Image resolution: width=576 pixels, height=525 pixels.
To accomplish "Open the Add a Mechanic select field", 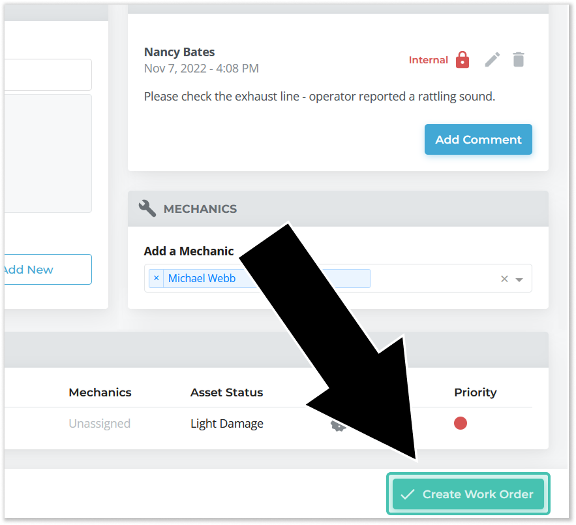I will pyautogui.click(x=431, y=278).
